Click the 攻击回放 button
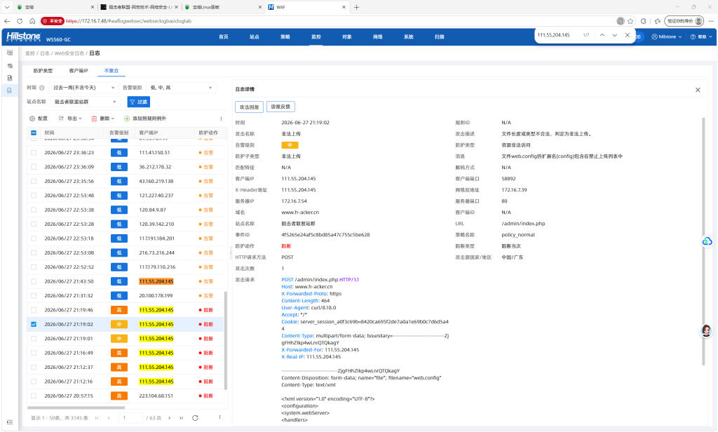 pyautogui.click(x=249, y=107)
